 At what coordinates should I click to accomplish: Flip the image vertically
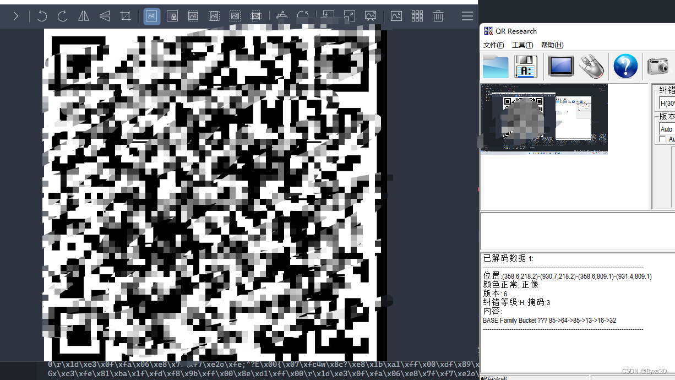105,17
